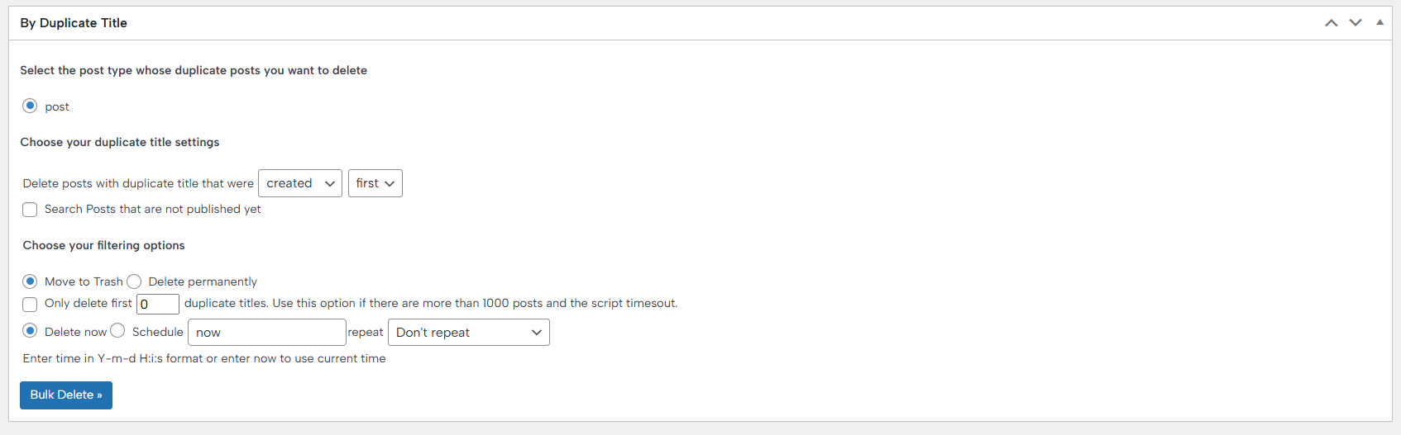Click the Bulk Delete button
Image resolution: width=1401 pixels, height=435 pixels.
click(x=66, y=395)
